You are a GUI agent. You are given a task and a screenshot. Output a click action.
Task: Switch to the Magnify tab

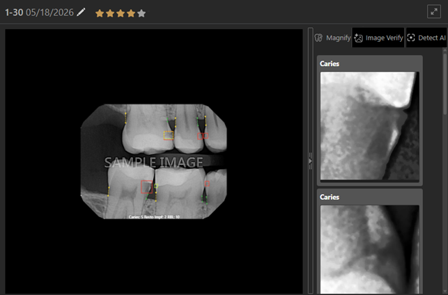pyautogui.click(x=332, y=38)
